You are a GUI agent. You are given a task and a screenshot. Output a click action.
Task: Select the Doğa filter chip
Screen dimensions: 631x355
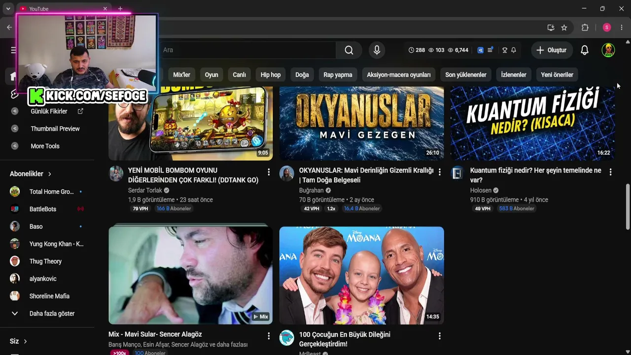pos(302,75)
